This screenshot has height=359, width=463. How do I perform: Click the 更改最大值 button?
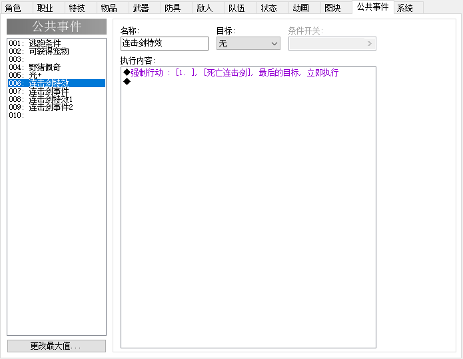click(57, 346)
